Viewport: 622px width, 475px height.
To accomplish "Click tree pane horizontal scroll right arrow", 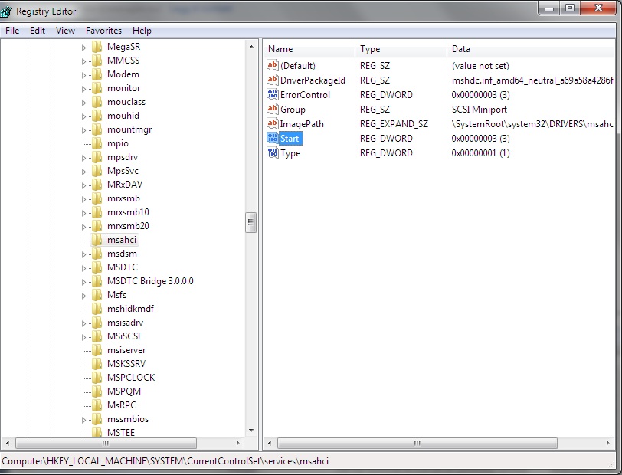I will pyautogui.click(x=237, y=443).
